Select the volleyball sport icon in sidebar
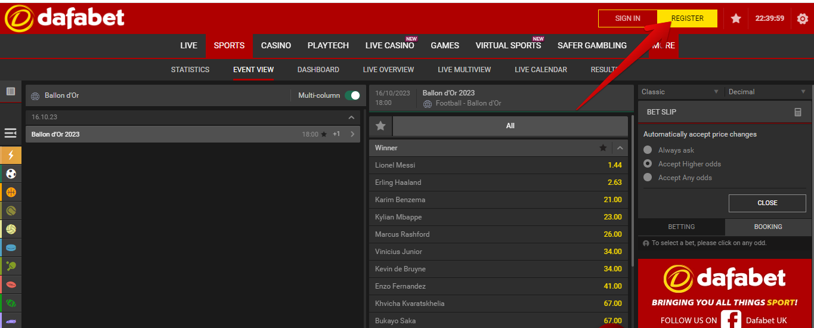Viewport: 814px width, 328px height. click(x=11, y=229)
